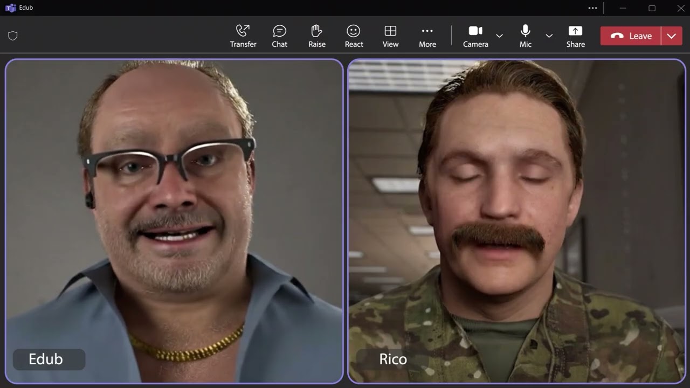
Task: Maximize the Teams meeting window
Action: [652, 8]
